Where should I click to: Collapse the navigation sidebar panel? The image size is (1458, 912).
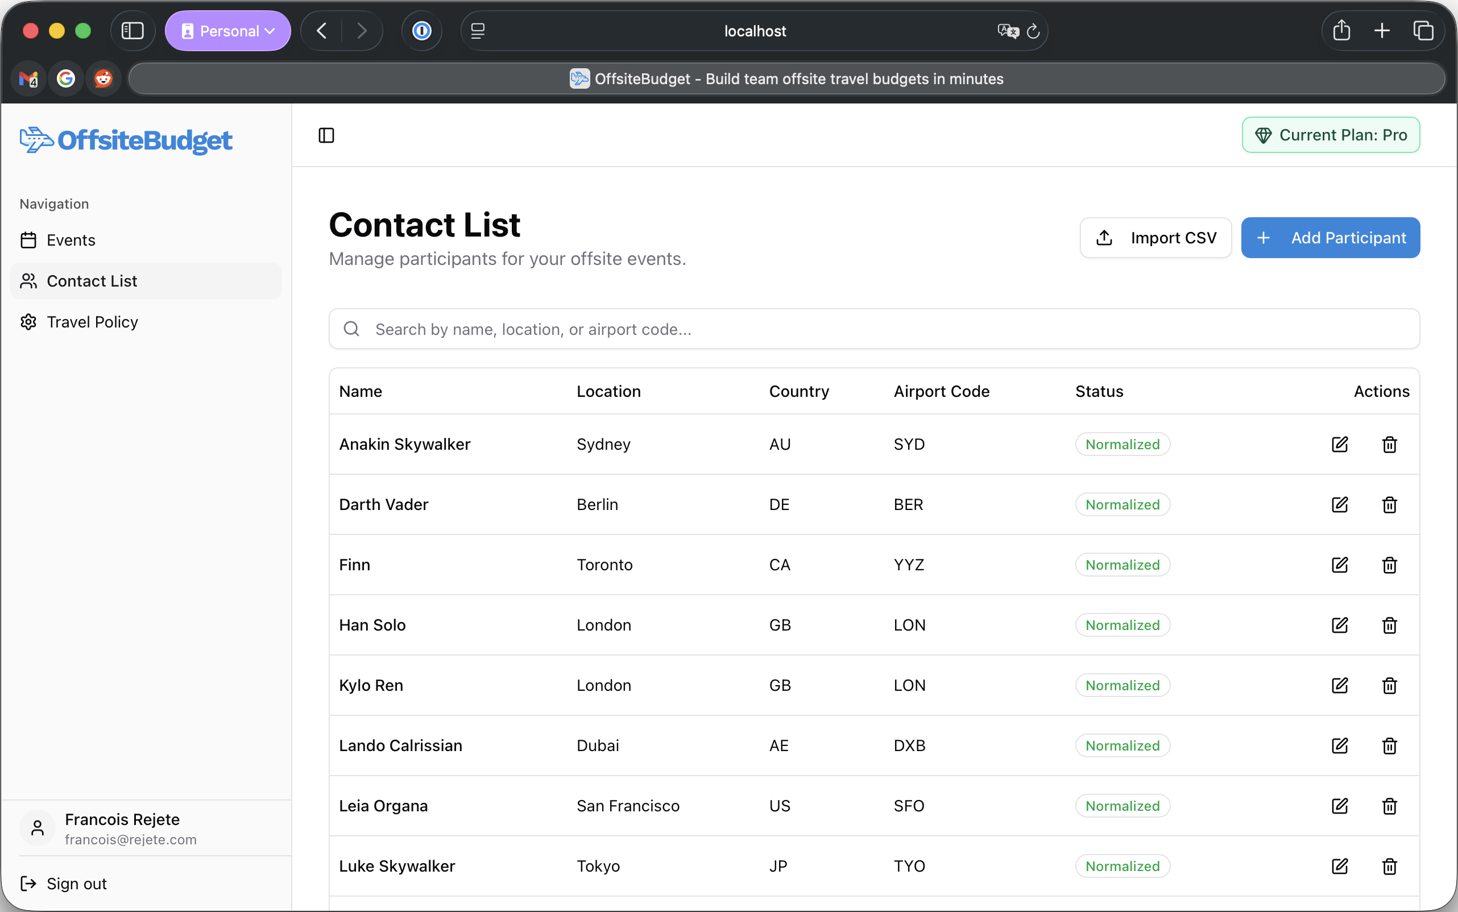[326, 135]
